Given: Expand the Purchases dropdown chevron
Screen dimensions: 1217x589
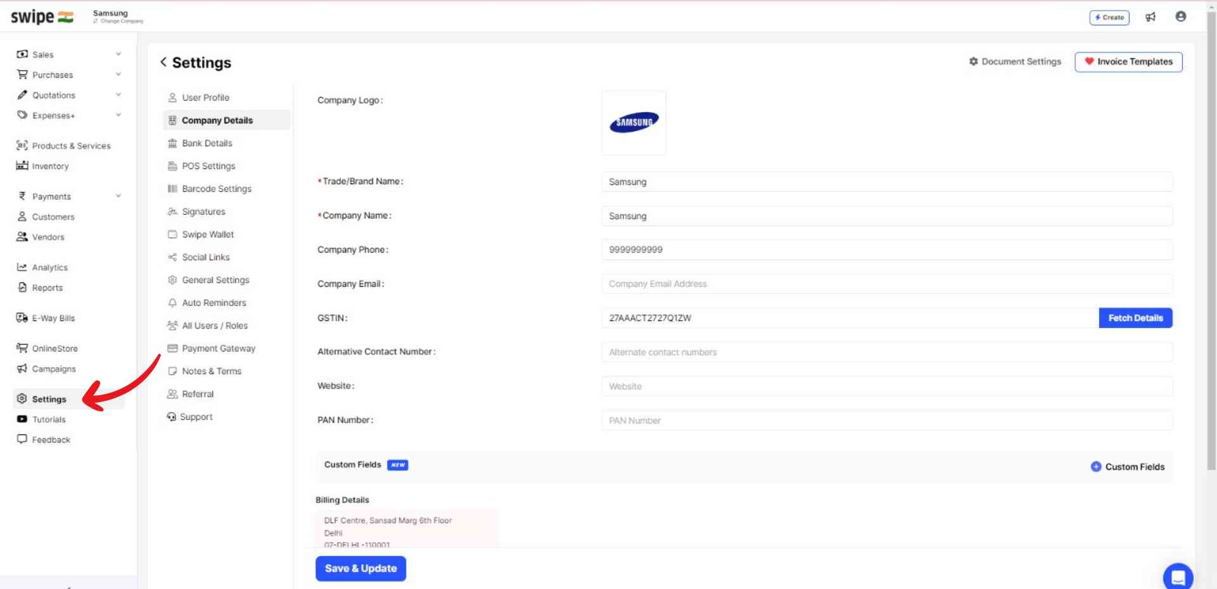Looking at the screenshot, I should 118,75.
